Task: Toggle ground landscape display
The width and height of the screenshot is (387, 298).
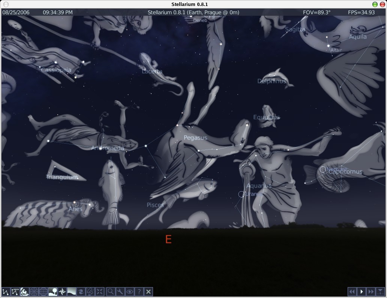Action: [x=53, y=292]
